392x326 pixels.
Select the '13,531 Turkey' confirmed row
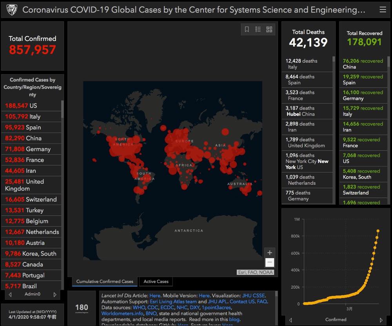point(31,210)
